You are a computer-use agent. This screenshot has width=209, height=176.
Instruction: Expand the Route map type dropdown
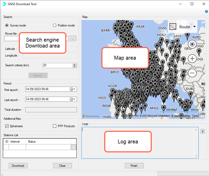(194, 27)
